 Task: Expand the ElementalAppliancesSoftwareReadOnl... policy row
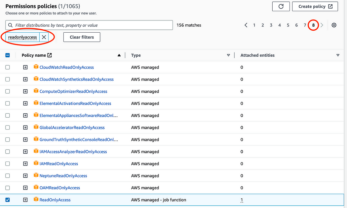(25, 115)
